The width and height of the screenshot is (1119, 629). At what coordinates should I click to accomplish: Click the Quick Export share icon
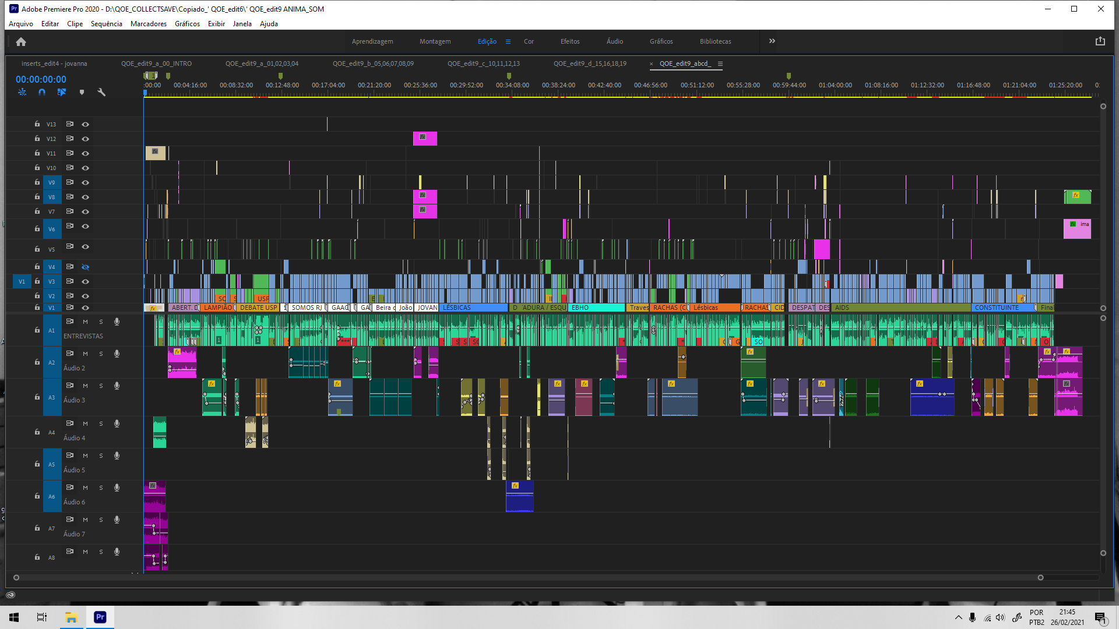pos(1100,41)
